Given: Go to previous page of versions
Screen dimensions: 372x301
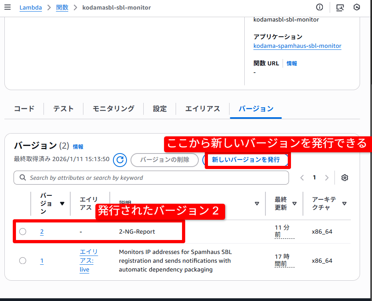Looking at the screenshot, I should click(x=302, y=178).
